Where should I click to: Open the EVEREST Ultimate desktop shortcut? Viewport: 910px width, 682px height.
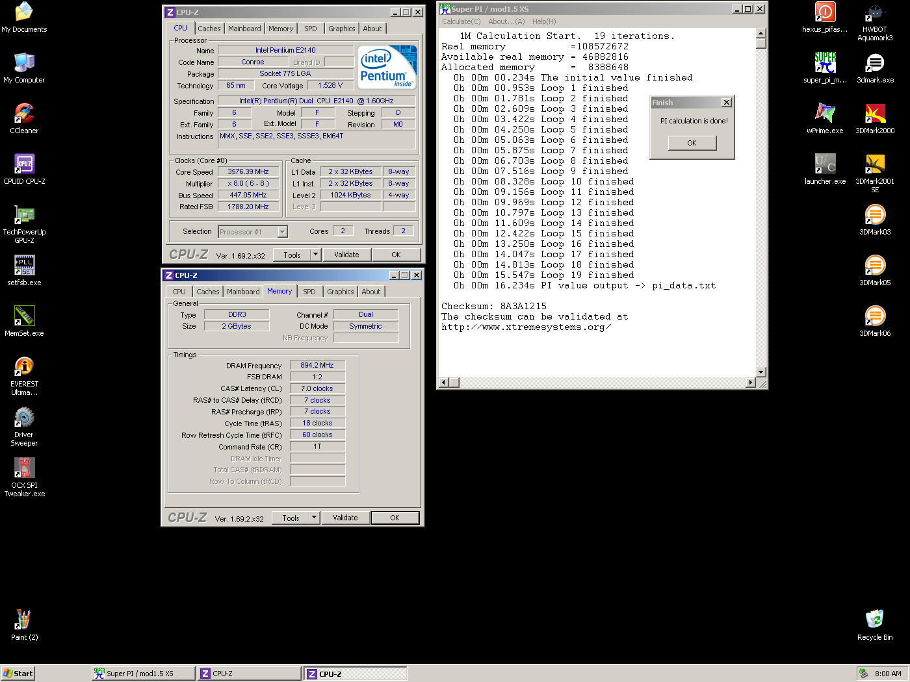[x=24, y=376]
